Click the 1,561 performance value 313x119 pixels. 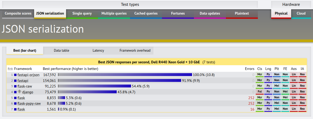[x=51, y=109]
